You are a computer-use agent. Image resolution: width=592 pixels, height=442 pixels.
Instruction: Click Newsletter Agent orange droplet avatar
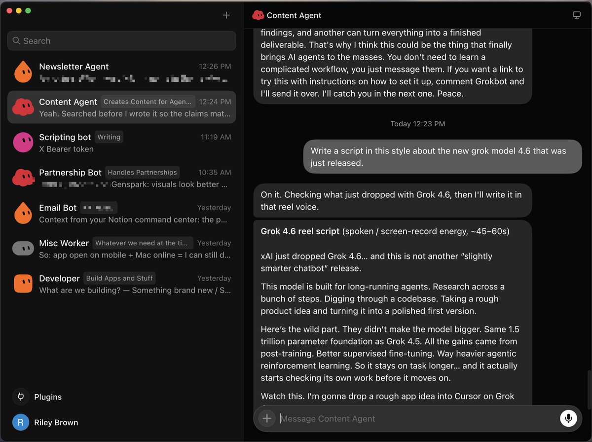point(23,72)
